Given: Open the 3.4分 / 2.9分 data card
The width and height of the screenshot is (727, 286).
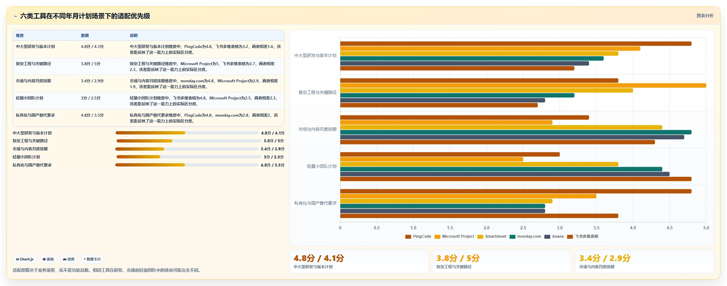Looking at the screenshot, I should (x=645, y=261).
